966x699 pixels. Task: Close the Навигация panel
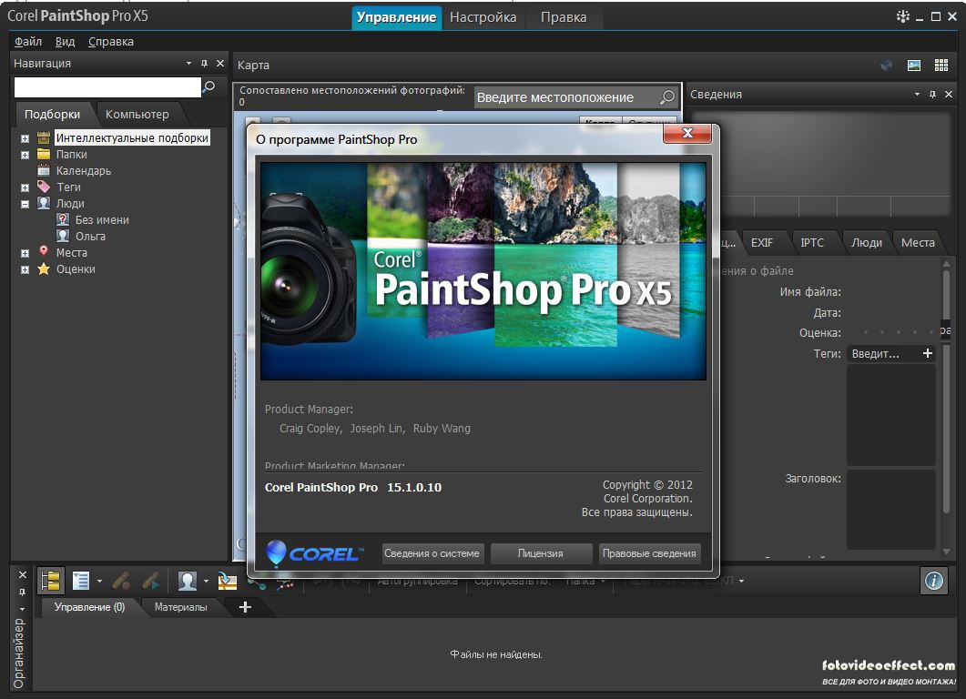coord(220,64)
